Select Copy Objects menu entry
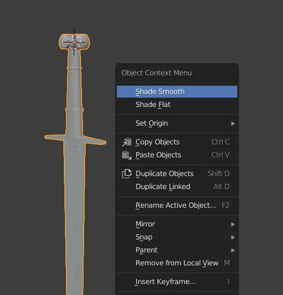The height and width of the screenshot is (295, 283). point(177,142)
